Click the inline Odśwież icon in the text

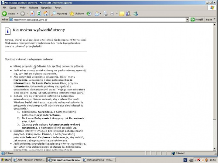click(x=34, y=67)
